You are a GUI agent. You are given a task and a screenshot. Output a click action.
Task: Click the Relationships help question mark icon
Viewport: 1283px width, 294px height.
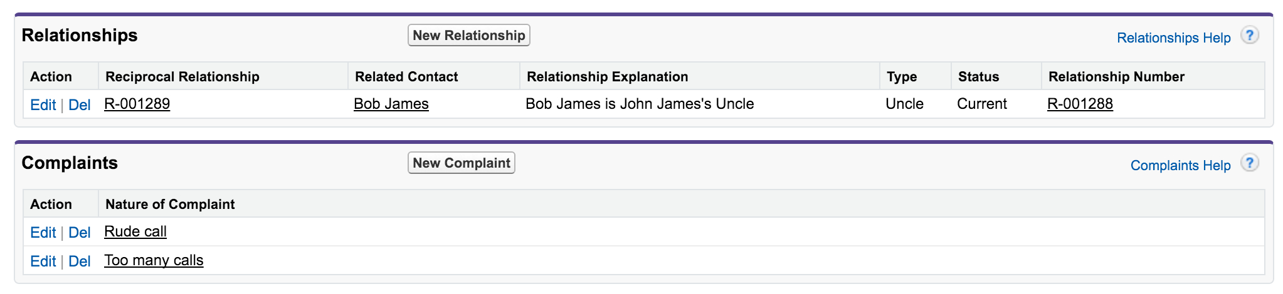(x=1249, y=36)
